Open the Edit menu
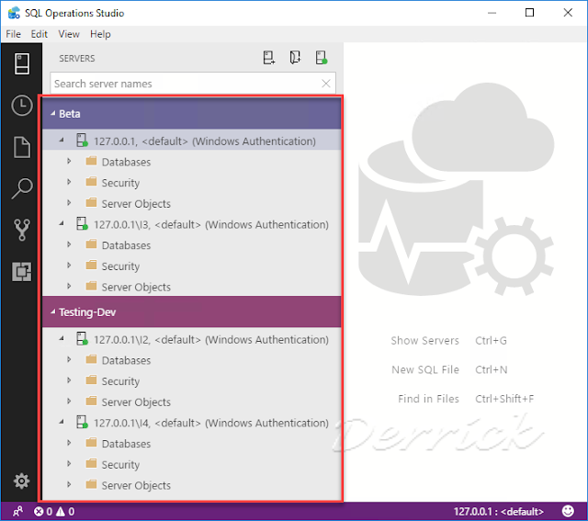The width and height of the screenshot is (588, 521). pyautogui.click(x=39, y=34)
